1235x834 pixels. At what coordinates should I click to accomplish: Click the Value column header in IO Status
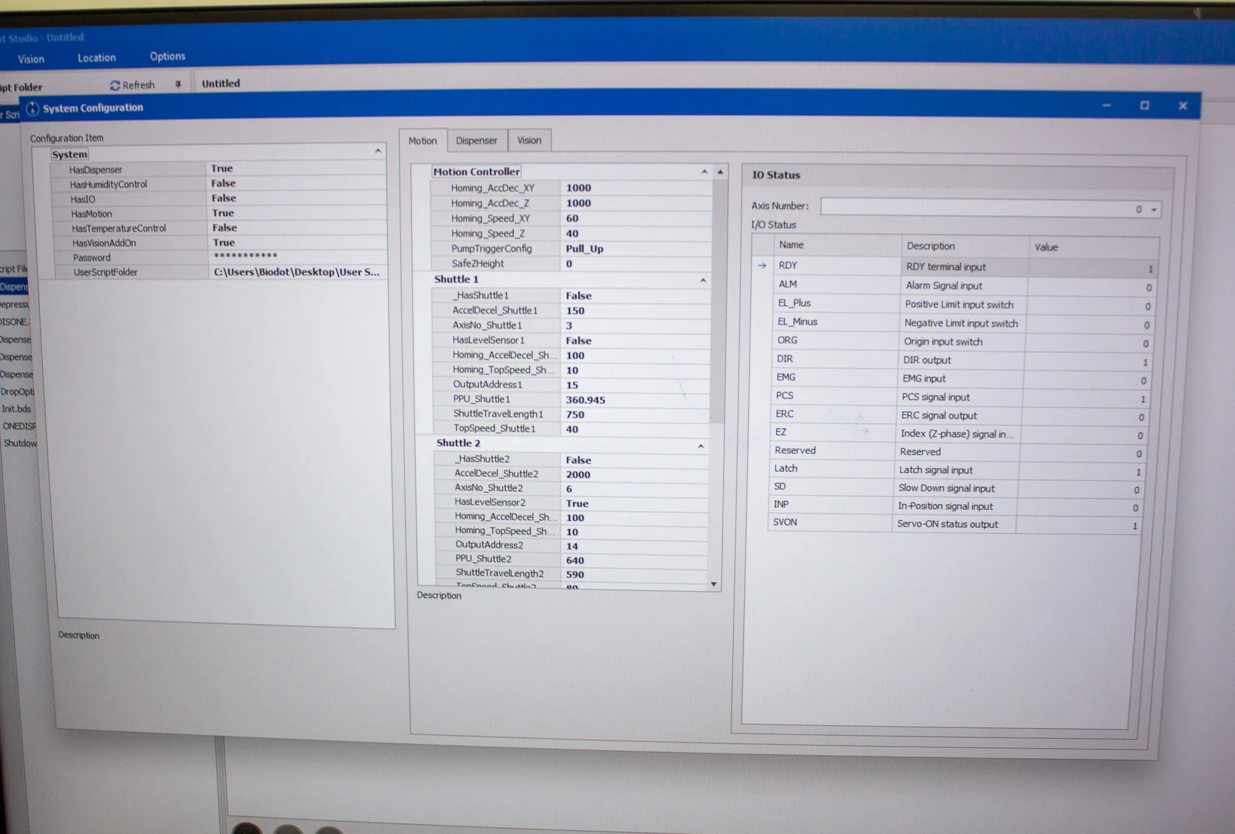coord(1094,247)
